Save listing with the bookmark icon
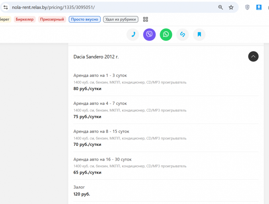269x204 pixels. click(x=199, y=35)
